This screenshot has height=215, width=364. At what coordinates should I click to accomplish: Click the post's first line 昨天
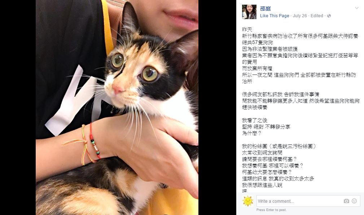click(x=247, y=30)
